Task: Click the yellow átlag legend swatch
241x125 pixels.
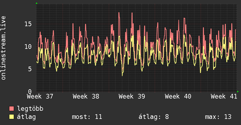Action: pyautogui.click(x=11, y=117)
